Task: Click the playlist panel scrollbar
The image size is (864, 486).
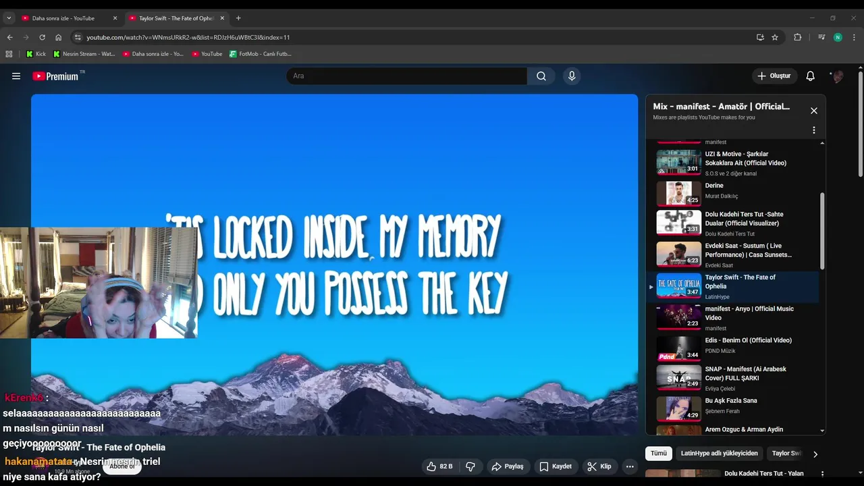Action: [822, 231]
